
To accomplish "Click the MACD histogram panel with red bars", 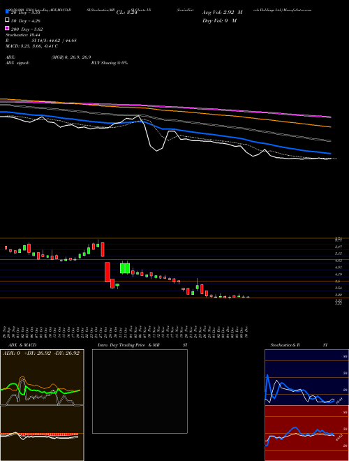I will point(42,433).
